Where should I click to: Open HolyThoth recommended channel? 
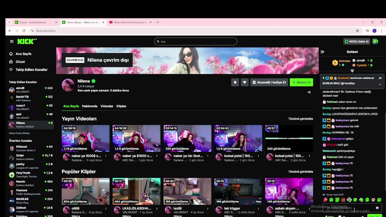31,175
